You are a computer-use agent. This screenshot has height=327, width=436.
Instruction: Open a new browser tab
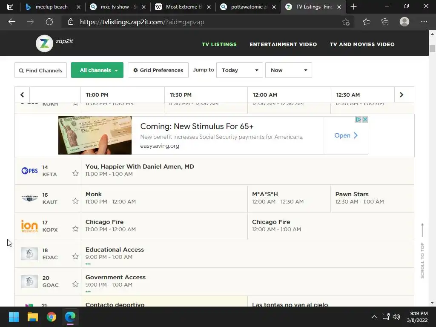pyautogui.click(x=353, y=7)
